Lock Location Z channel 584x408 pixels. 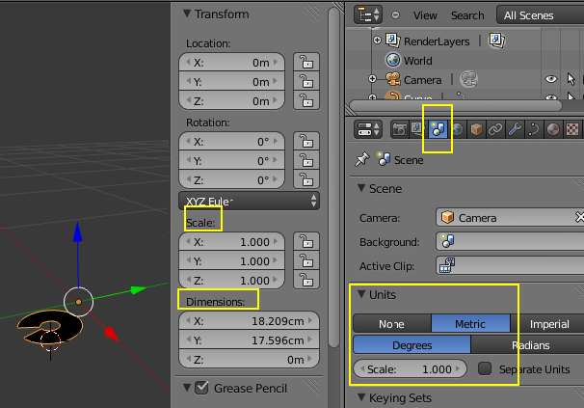[x=306, y=100]
